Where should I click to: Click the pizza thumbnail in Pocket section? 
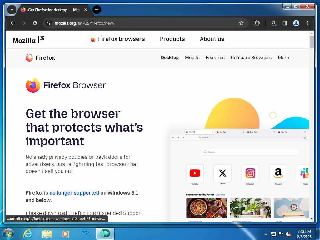(207, 208)
